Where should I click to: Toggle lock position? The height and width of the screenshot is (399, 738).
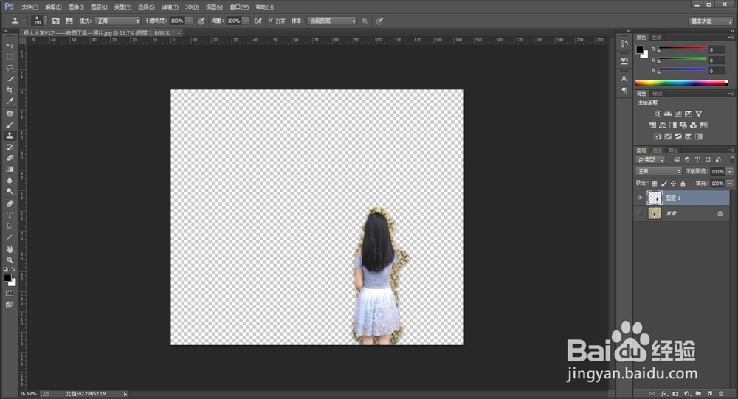(x=674, y=184)
